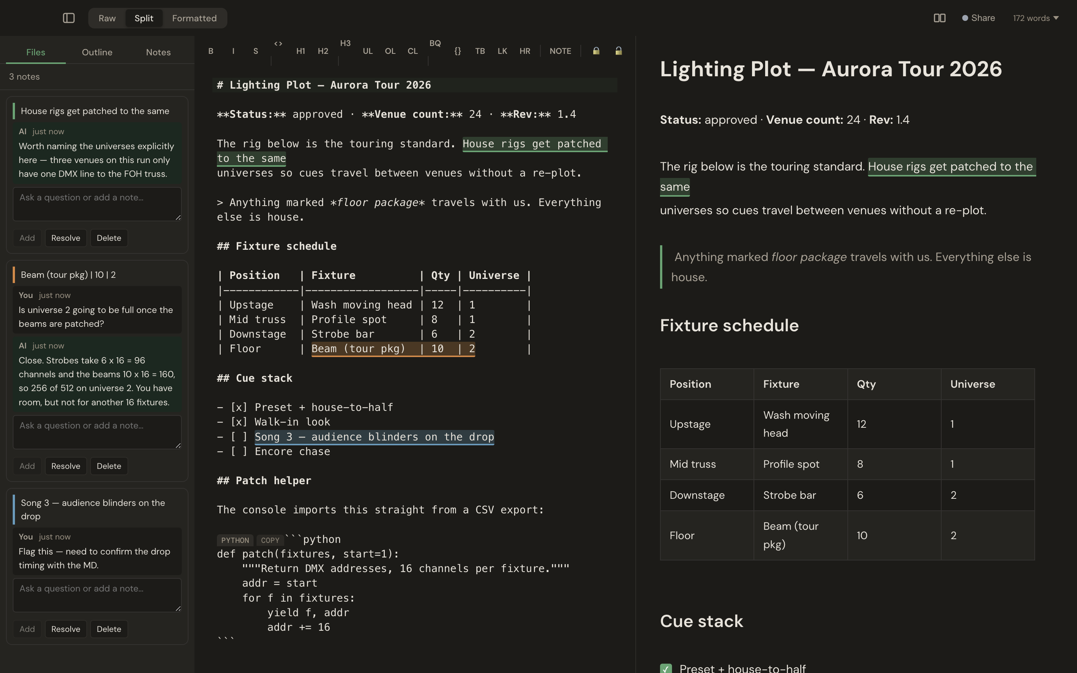Open the 172 words dropdown
Screen dimensions: 1077x673
click(x=1036, y=18)
